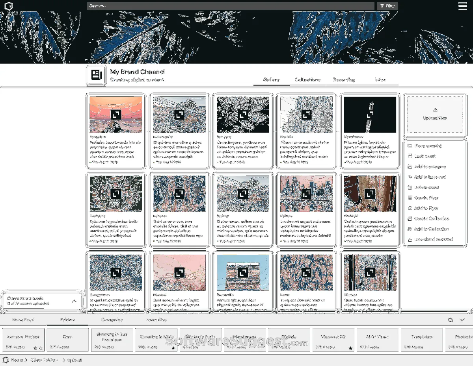Click the Download selected icon
This screenshot has height=366, width=473.
[x=410, y=239]
